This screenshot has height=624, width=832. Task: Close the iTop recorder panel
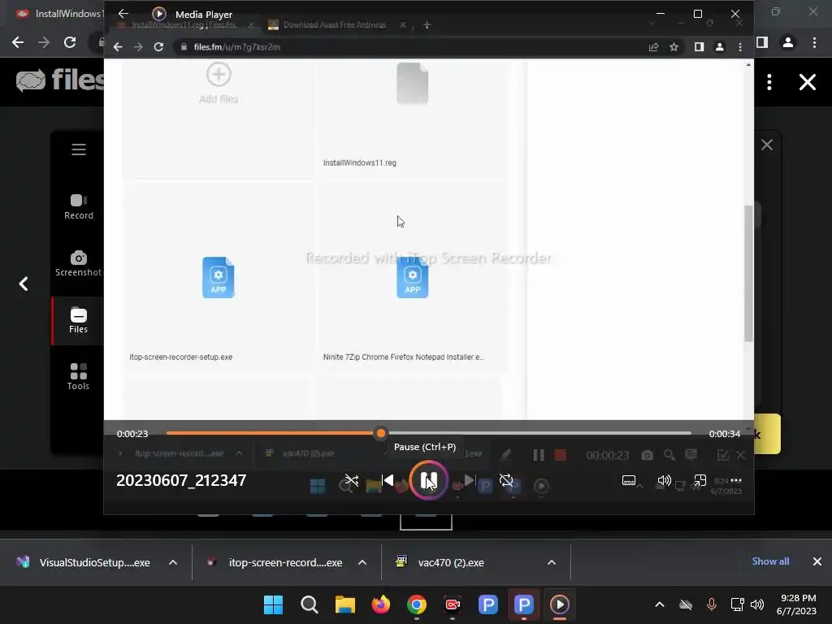pyautogui.click(x=767, y=145)
